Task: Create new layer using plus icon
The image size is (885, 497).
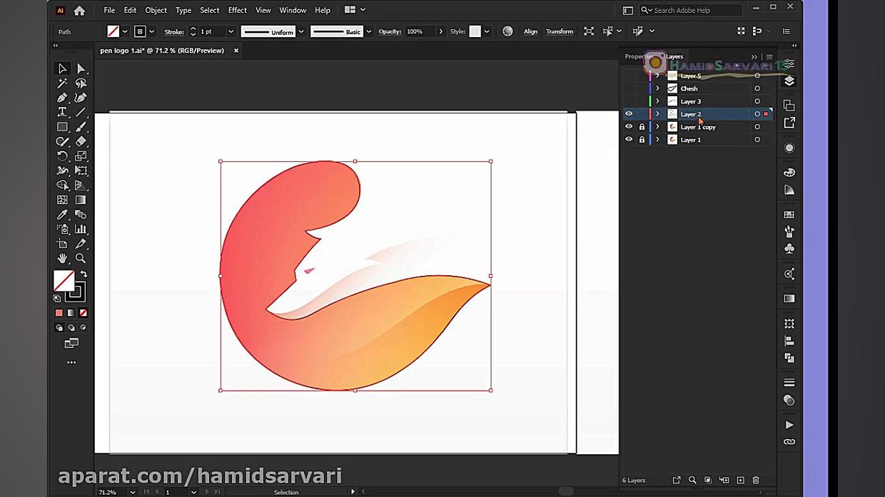Action: [740, 481]
